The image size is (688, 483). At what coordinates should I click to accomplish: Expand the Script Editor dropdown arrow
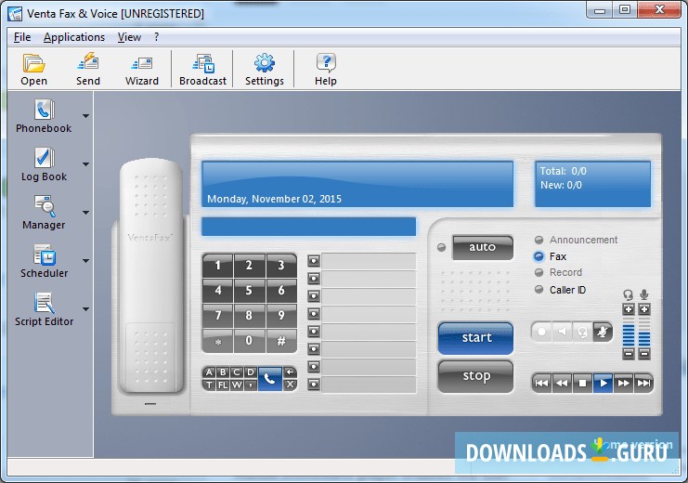(x=86, y=309)
